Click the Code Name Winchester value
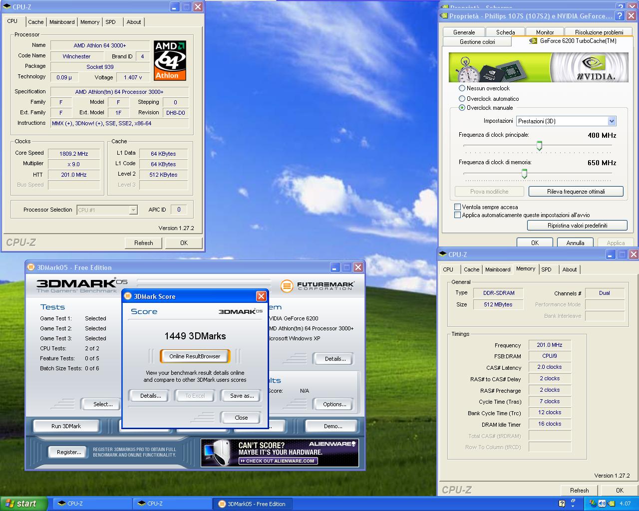The image size is (639, 511). [76, 56]
